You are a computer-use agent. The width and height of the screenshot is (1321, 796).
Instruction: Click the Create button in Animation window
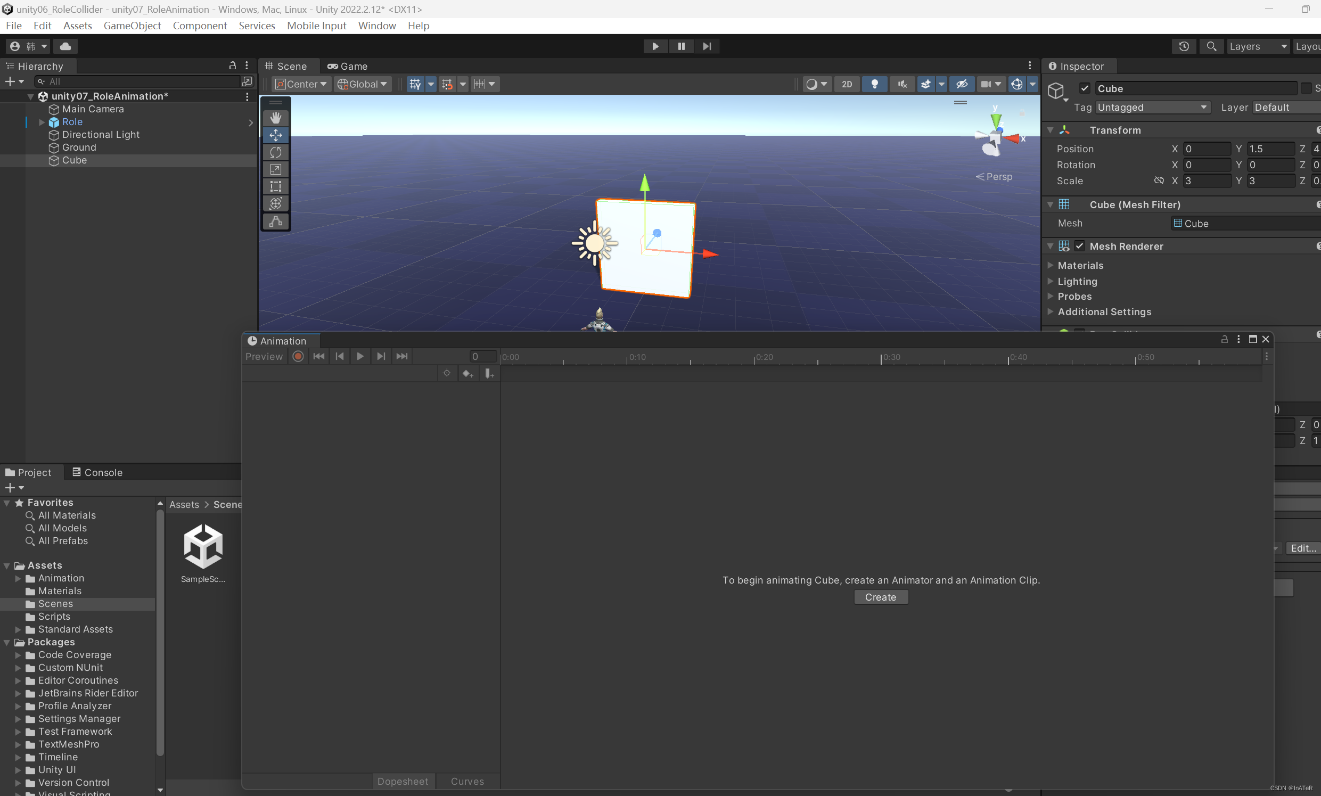pos(880,597)
